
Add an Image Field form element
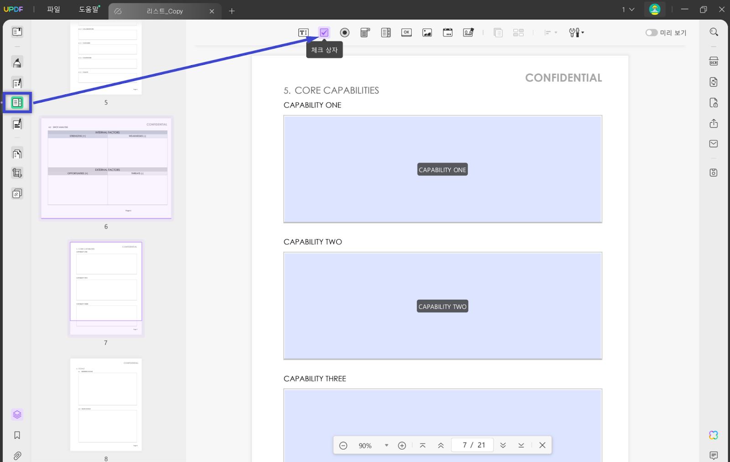(427, 33)
